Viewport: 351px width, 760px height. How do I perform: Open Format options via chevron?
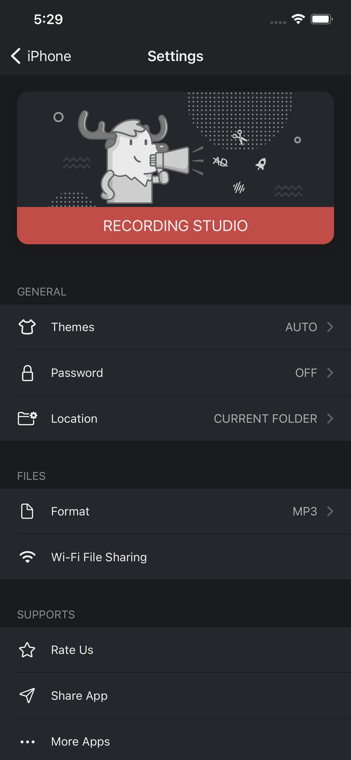pyautogui.click(x=330, y=511)
